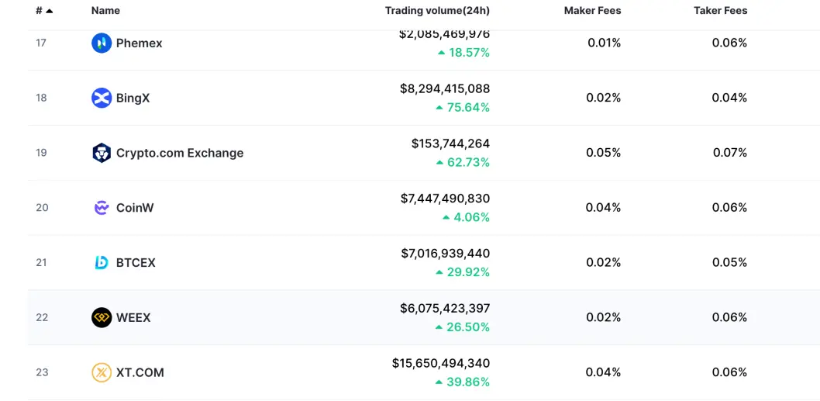The width and height of the screenshot is (820, 401).
Task: Click the 75.64% change for BingX
Action: 463,107
